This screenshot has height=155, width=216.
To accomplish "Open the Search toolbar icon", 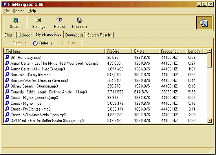I will coord(16,20).
